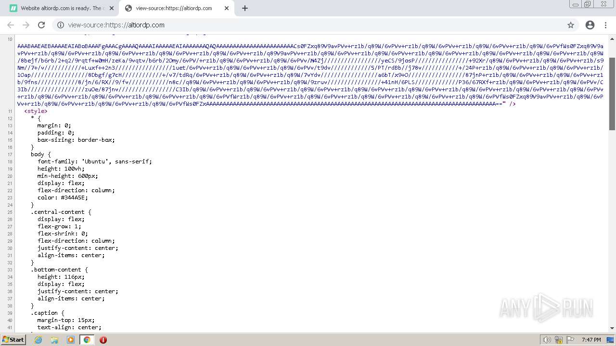Image resolution: width=616 pixels, height=346 pixels.
Task: Click 'height: 100vh;' on line 19
Action: 61,169
